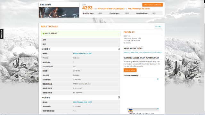Click the FM Approved driver status
Image resolution: width=205 pixels, height=115 pixels.
pos(78,93)
